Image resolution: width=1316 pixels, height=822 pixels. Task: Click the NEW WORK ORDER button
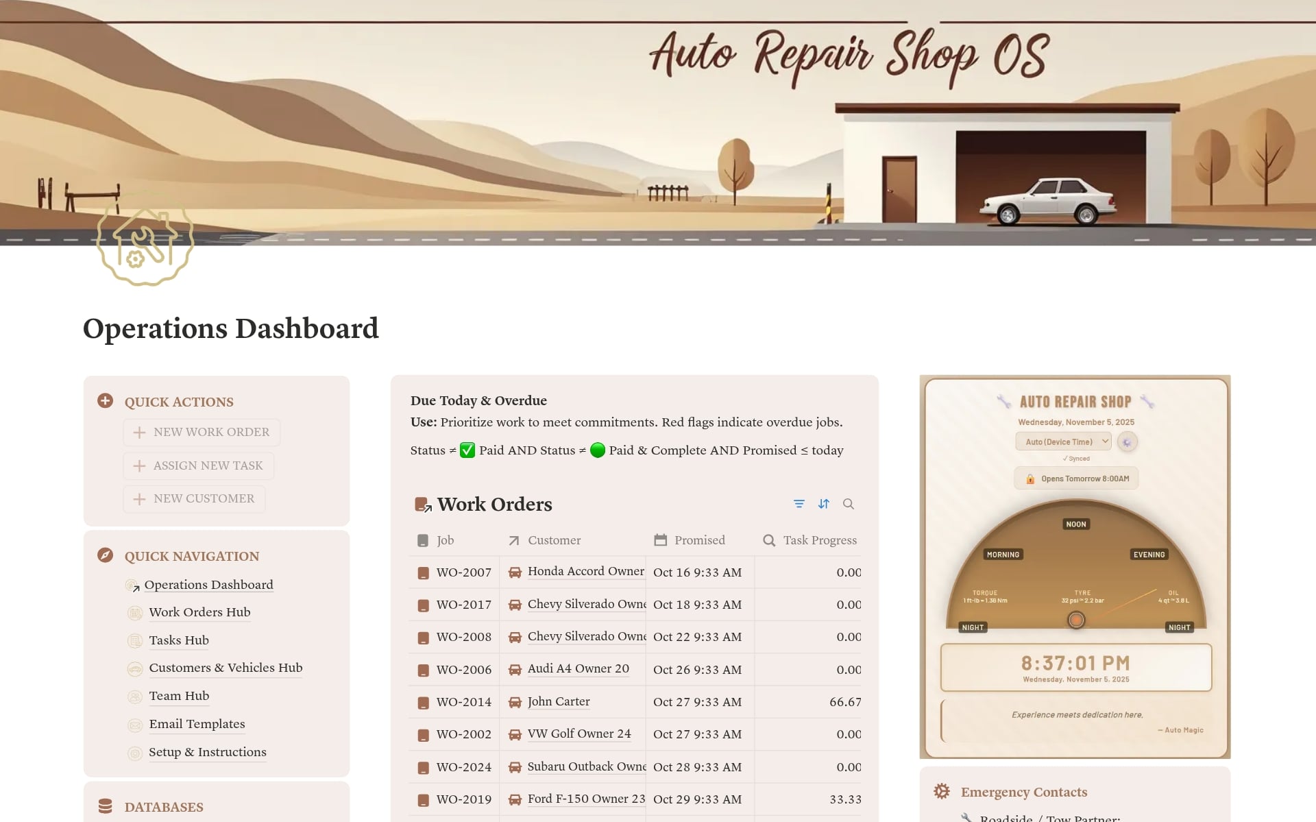pyautogui.click(x=202, y=432)
